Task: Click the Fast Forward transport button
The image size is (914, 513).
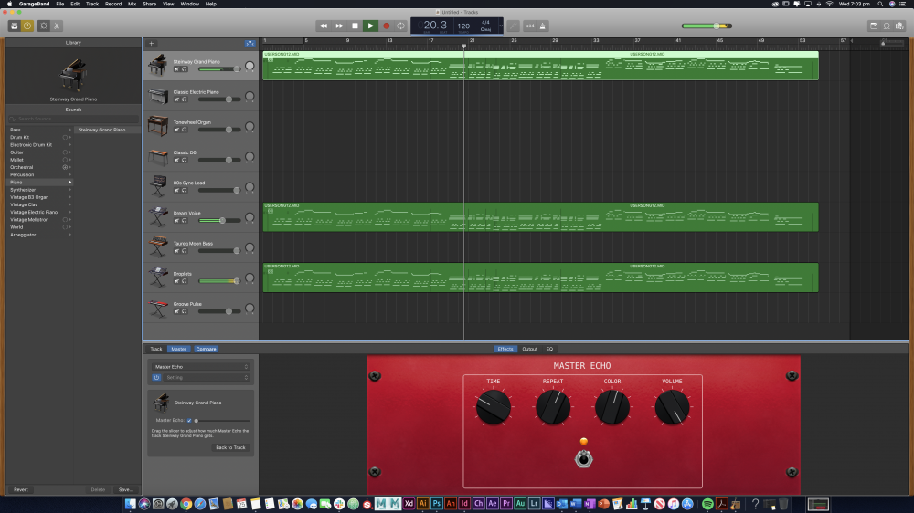Action: (x=339, y=26)
